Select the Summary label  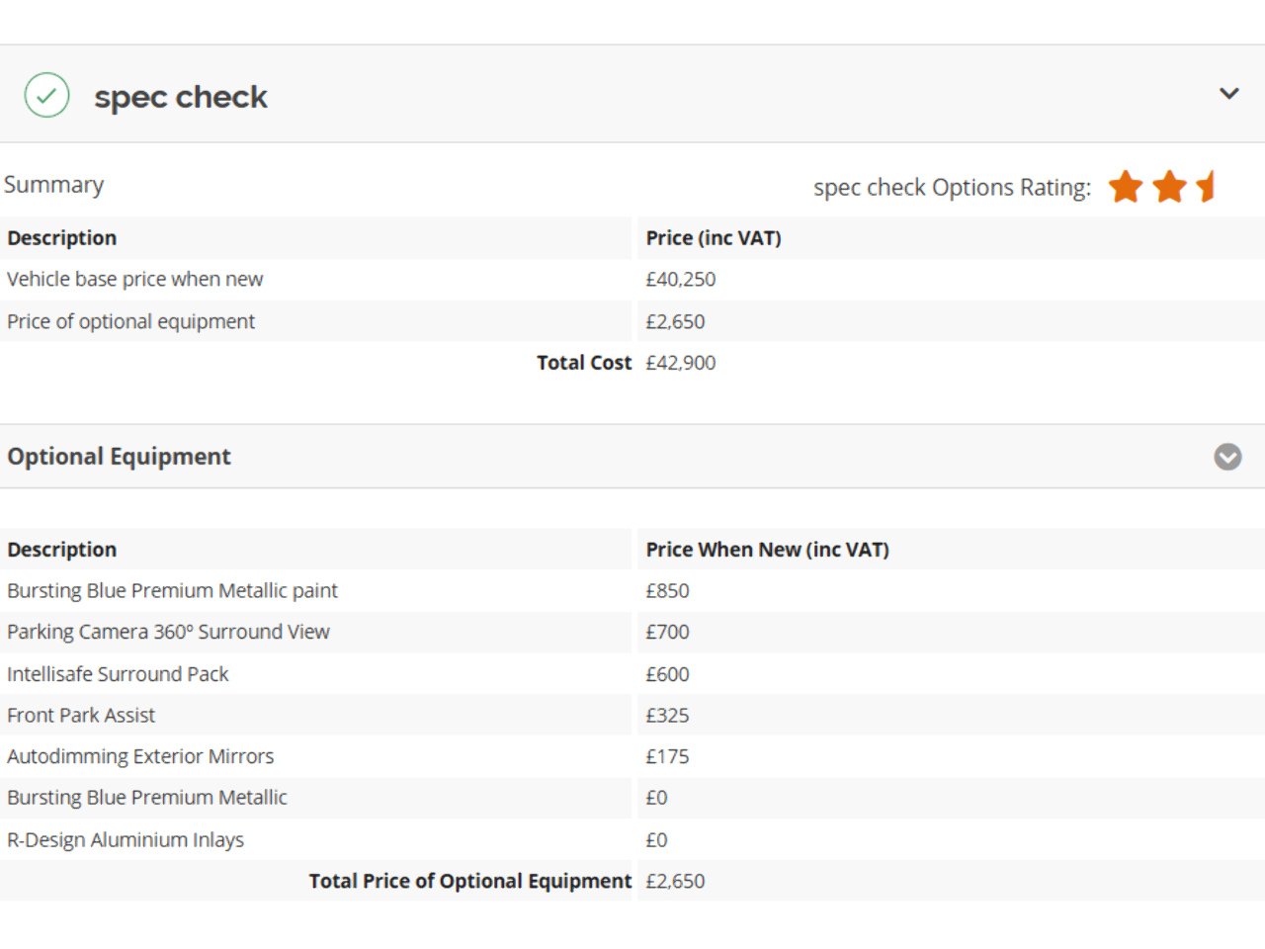(53, 185)
